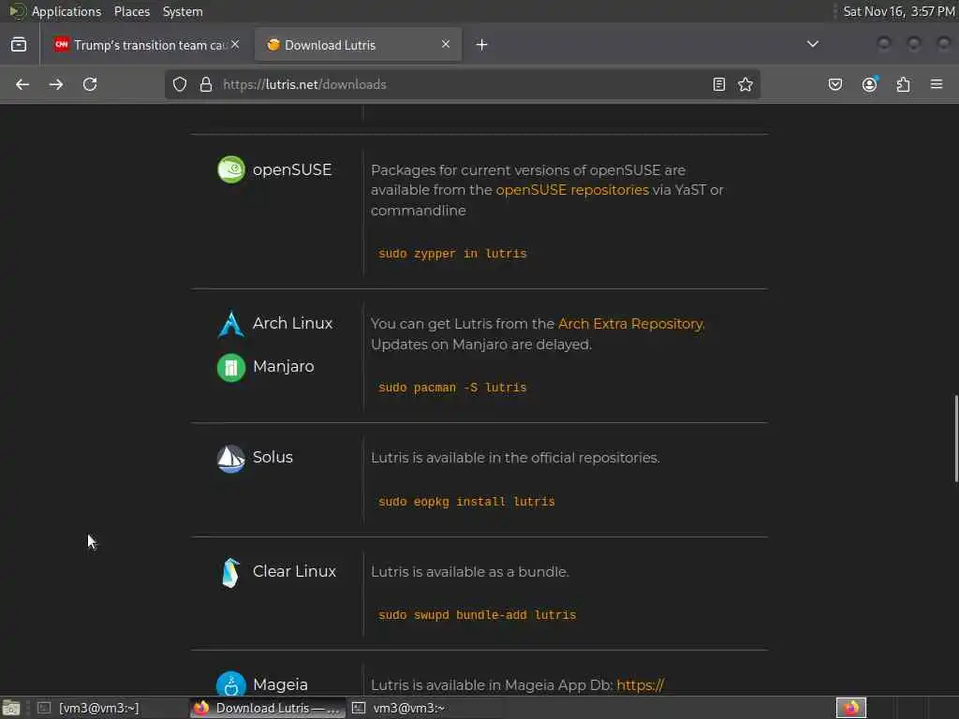Click the sudo swupd bundle-add lutris command
959x719 pixels.
477,615
